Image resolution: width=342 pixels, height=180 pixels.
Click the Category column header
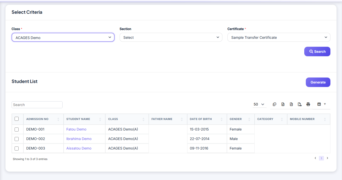(x=271, y=119)
